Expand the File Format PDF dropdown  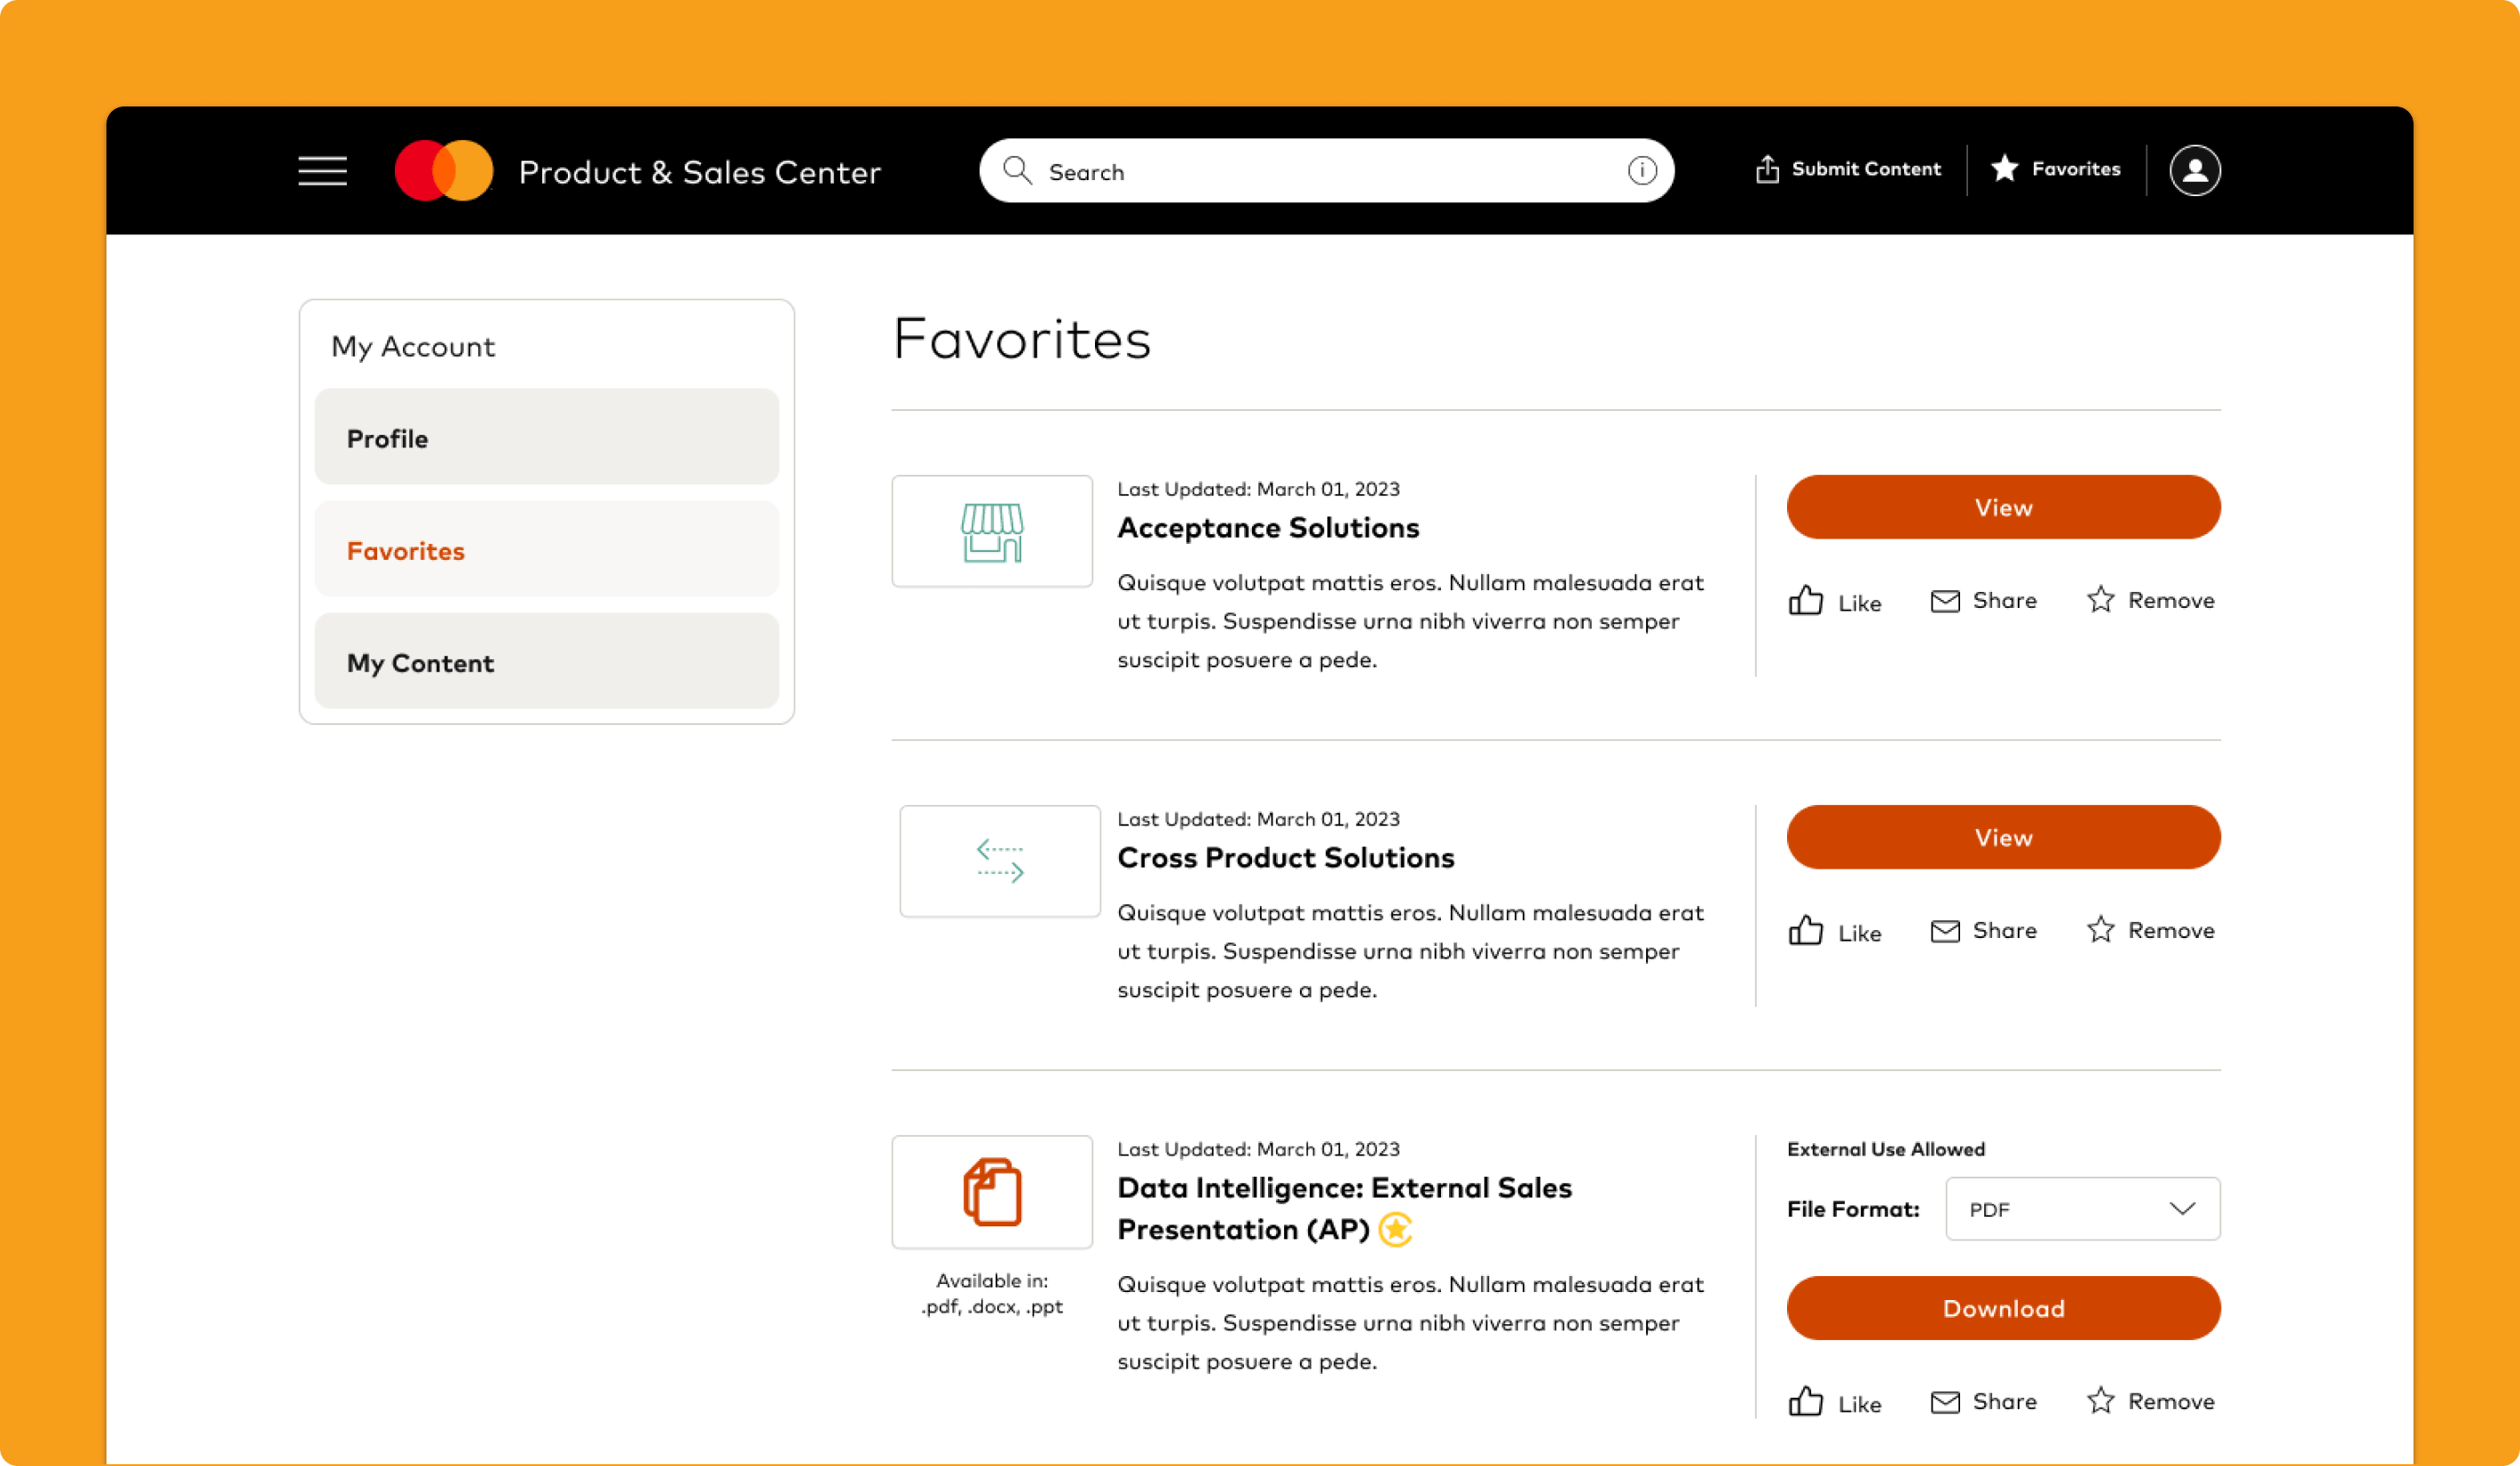(x=2060, y=1209)
